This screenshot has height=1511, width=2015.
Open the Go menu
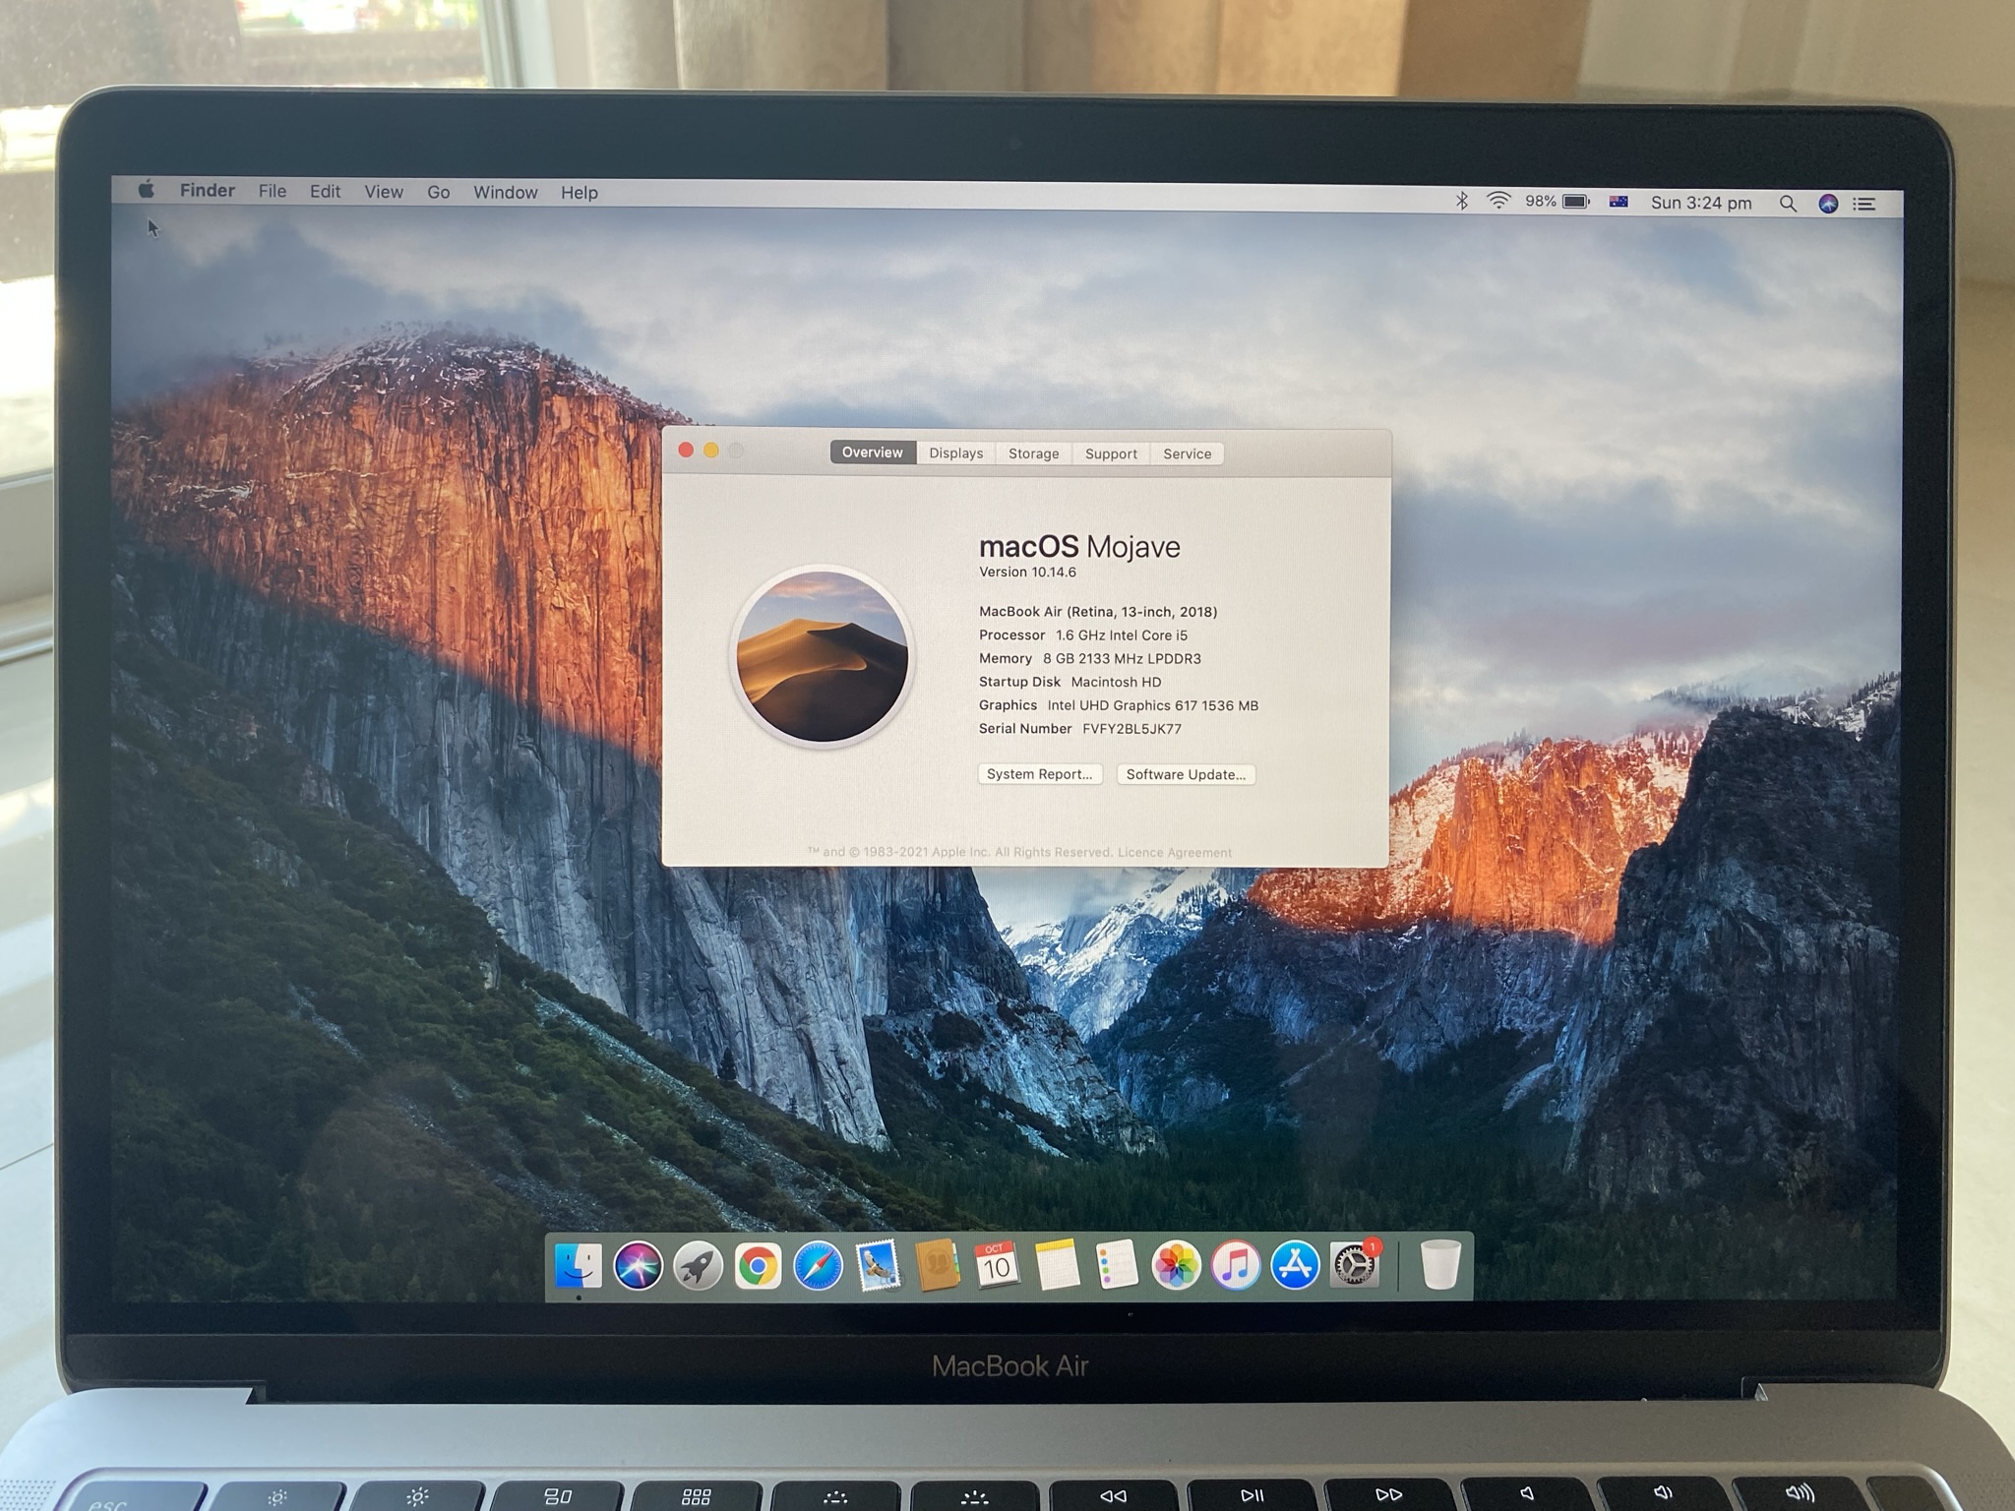tap(438, 192)
